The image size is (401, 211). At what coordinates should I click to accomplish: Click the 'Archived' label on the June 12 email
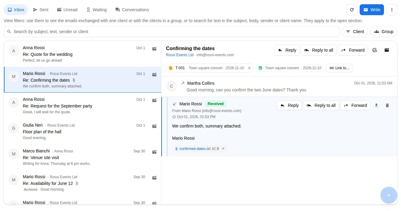coord(31,189)
